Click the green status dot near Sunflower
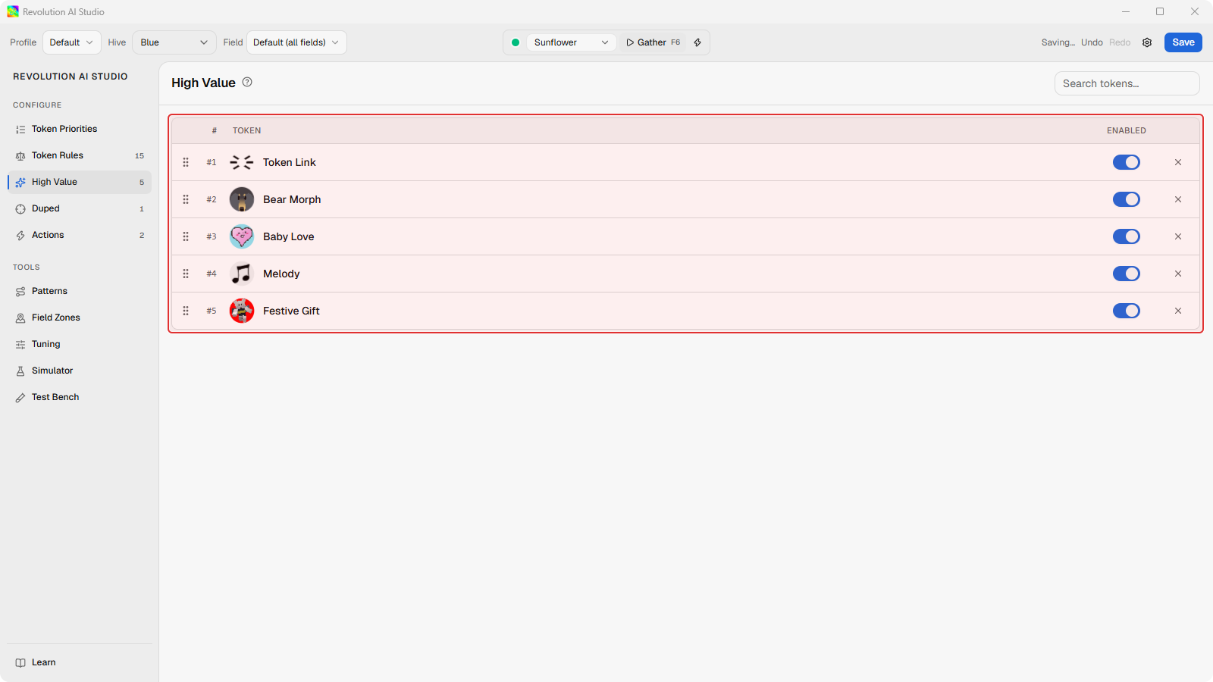Image resolution: width=1213 pixels, height=682 pixels. coord(516,42)
